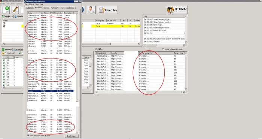Switch to the Performance tab

coord(55,8)
